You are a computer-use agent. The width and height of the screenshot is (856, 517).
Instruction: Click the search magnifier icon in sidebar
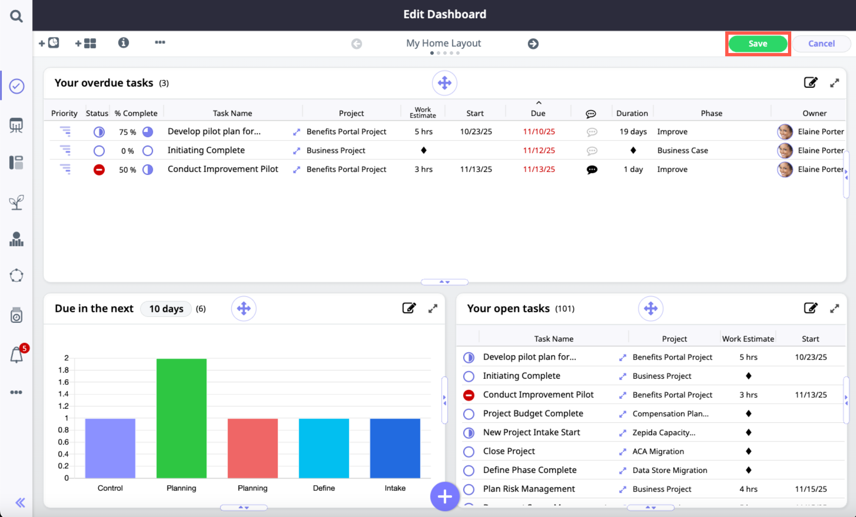pos(16,16)
